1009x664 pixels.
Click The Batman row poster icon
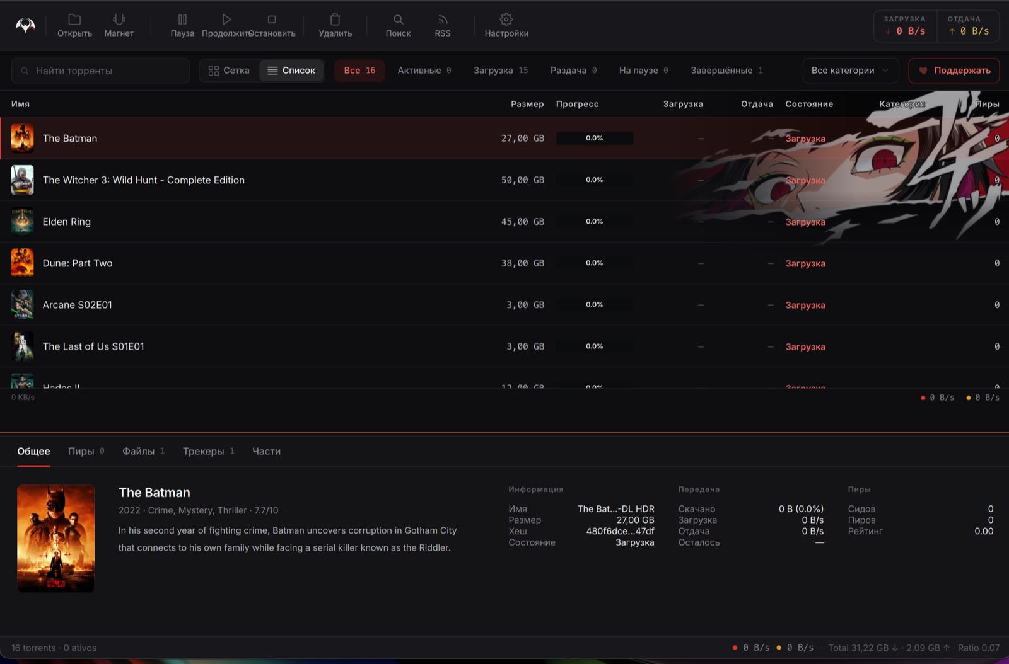(22, 138)
